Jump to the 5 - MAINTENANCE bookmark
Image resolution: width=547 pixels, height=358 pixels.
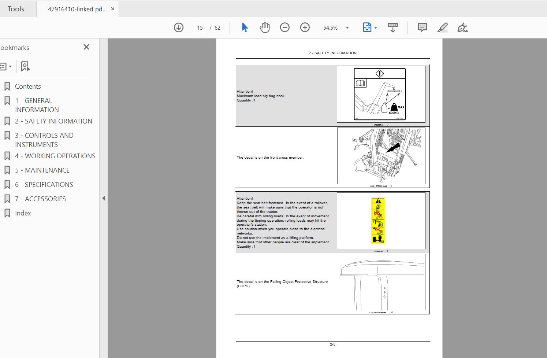[x=42, y=170]
